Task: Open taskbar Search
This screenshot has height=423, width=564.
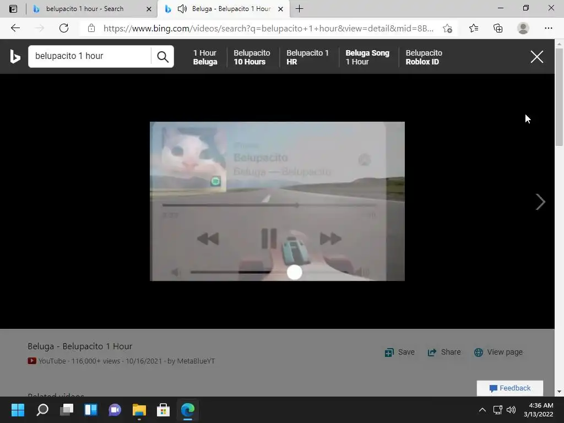Action: [42, 410]
